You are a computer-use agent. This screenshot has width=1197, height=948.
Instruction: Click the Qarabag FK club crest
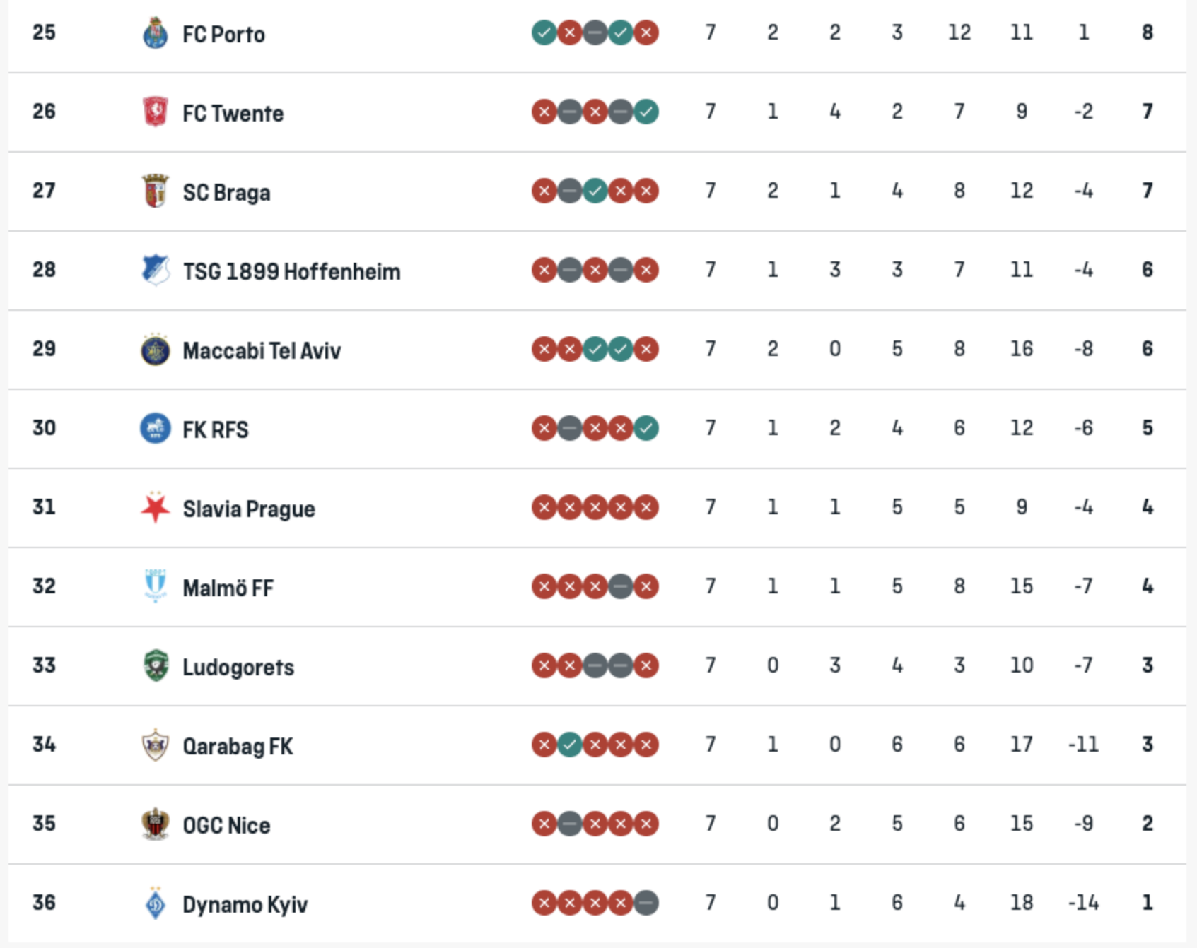pos(155,745)
